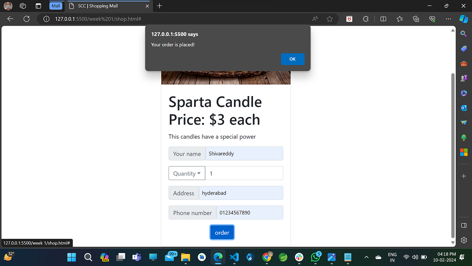This screenshot has width=472, height=266.
Task: Reload the page with the refresh icon
Action: 26,19
